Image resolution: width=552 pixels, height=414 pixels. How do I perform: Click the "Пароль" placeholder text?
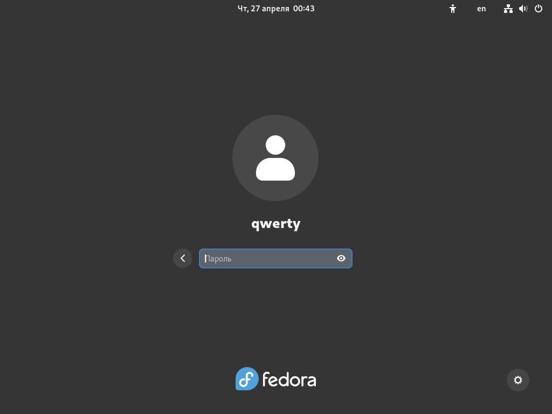point(218,259)
